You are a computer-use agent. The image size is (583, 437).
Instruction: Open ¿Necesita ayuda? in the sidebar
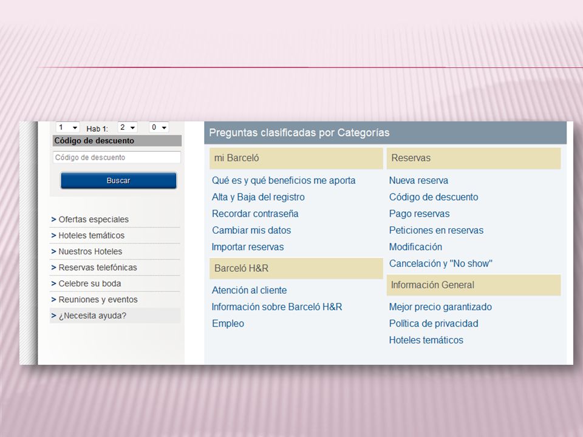92,316
